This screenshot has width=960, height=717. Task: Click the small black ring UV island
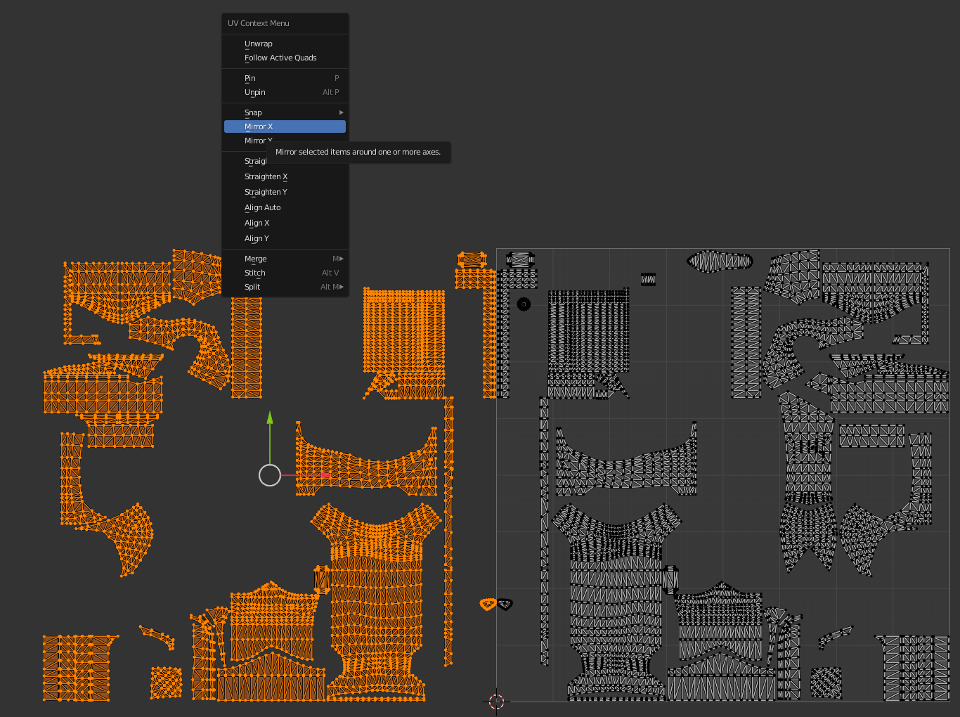click(x=524, y=304)
